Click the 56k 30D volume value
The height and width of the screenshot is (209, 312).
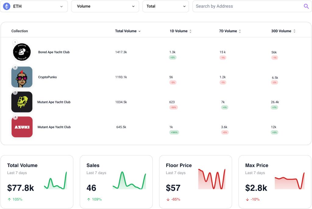(x=274, y=52)
